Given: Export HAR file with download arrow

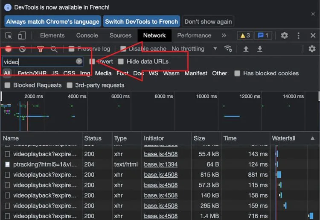Looking at the screenshot, I should (x=259, y=49).
